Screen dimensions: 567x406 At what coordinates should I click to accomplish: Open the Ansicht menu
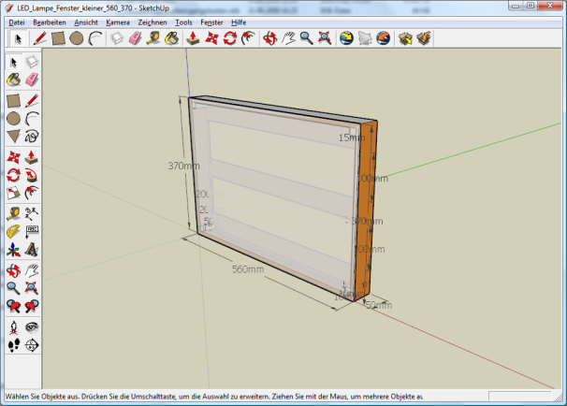click(x=86, y=22)
